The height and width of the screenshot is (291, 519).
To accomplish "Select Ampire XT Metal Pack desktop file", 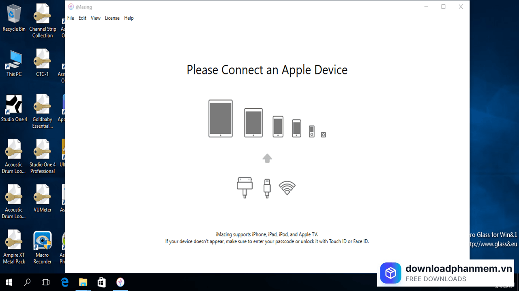I will [x=14, y=247].
